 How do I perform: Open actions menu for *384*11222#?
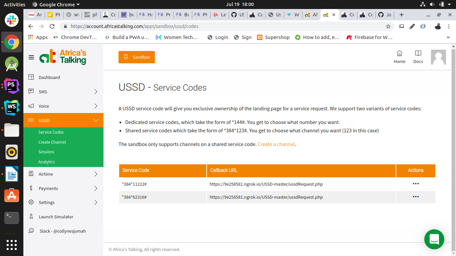416,184
